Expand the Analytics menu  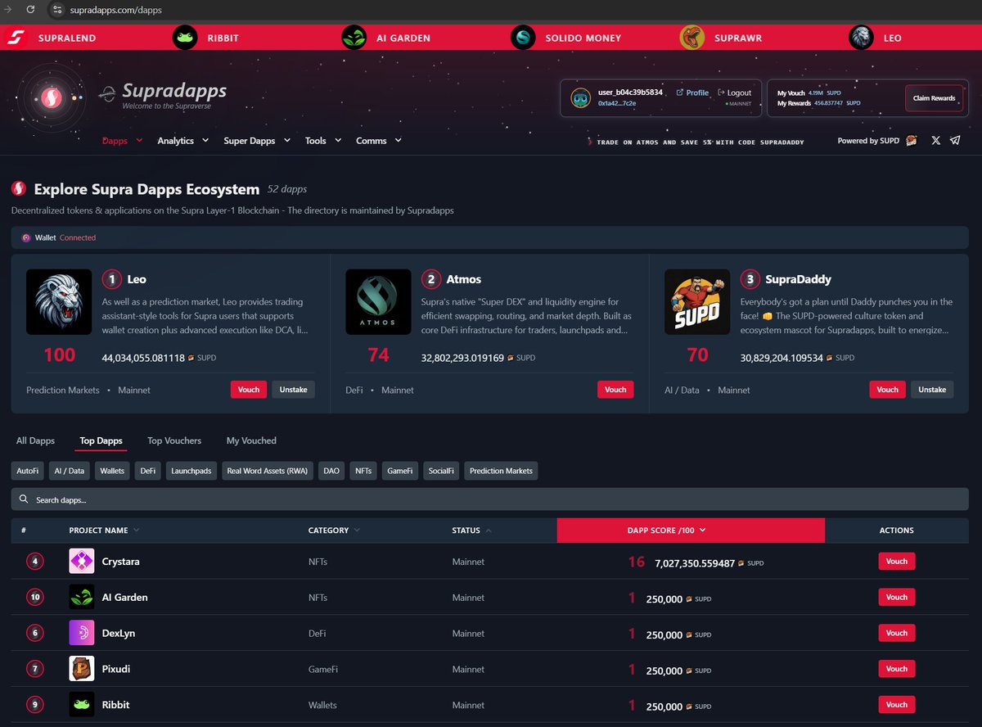coord(182,141)
